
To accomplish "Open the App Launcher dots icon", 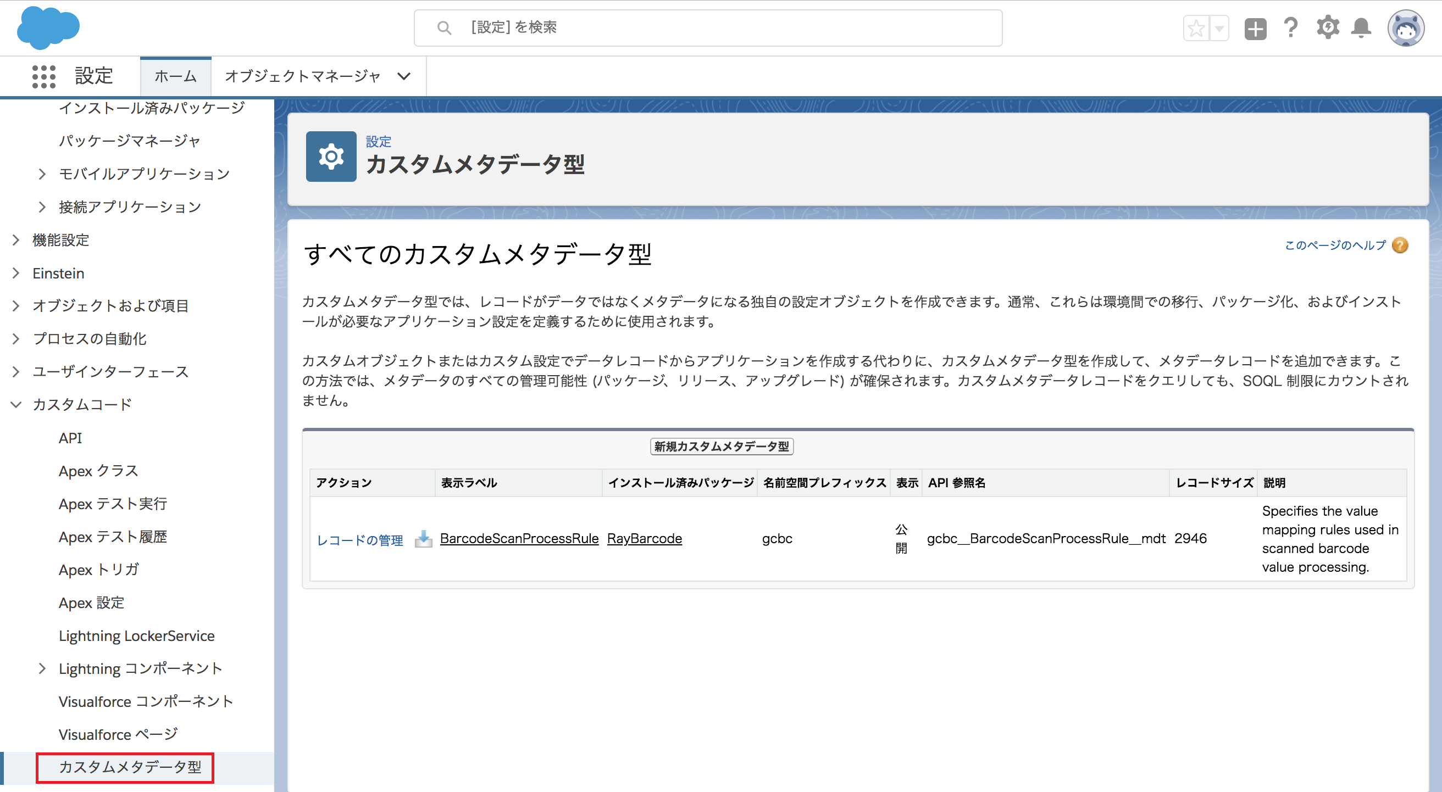I will [x=43, y=76].
